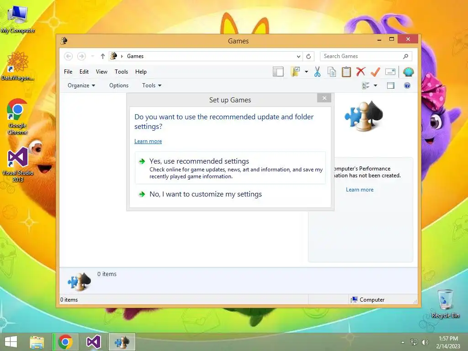468x351 pixels.
Task: Click the envelope Email icon in toolbar
Action: [x=390, y=72]
